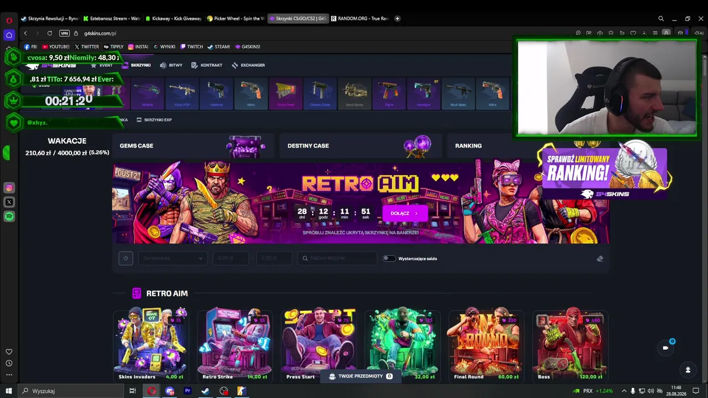Open Retro Strike case
This screenshot has width=708, height=398.
click(x=235, y=345)
